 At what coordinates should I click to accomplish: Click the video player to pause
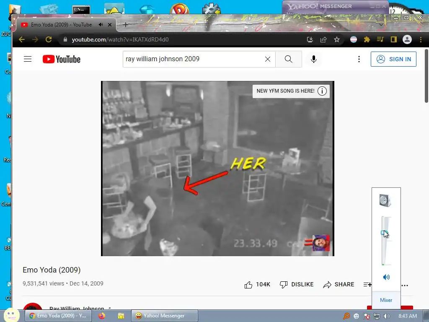click(x=217, y=169)
